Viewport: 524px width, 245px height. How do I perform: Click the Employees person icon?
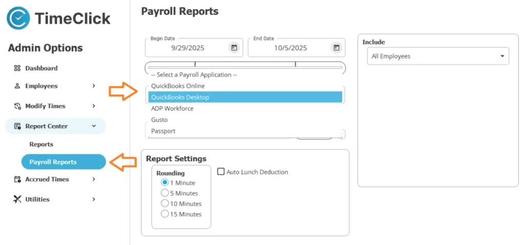tap(17, 86)
